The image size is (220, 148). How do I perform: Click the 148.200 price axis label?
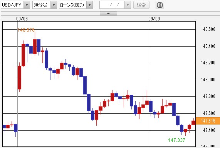tap(208, 63)
